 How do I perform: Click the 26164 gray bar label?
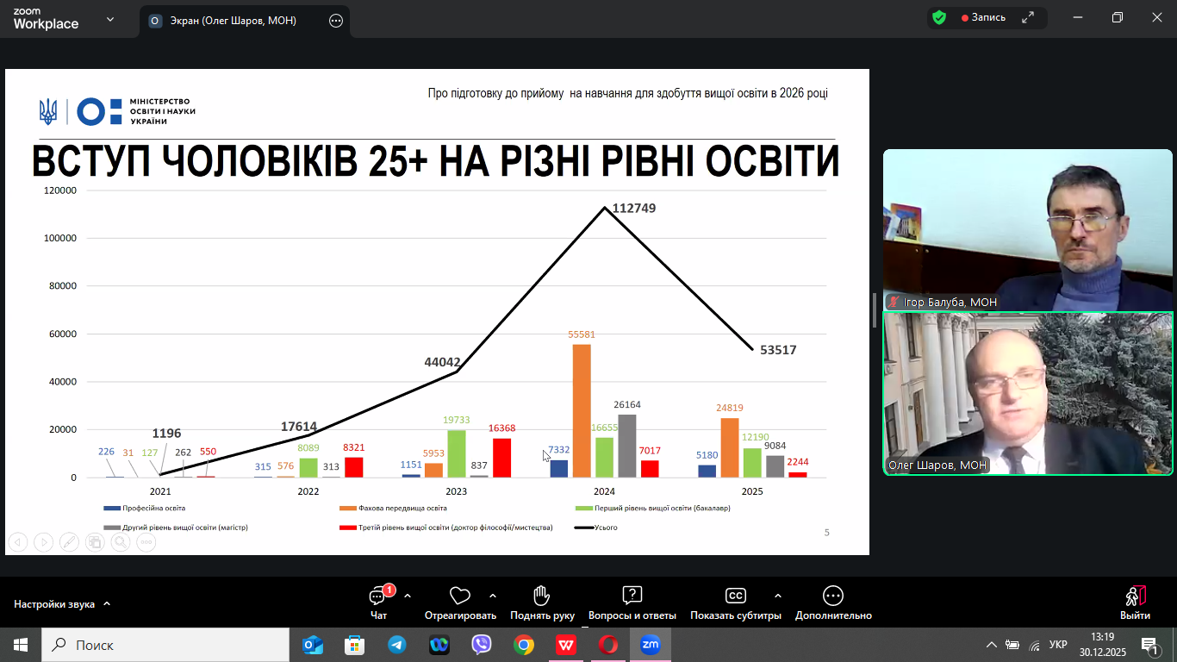point(626,404)
